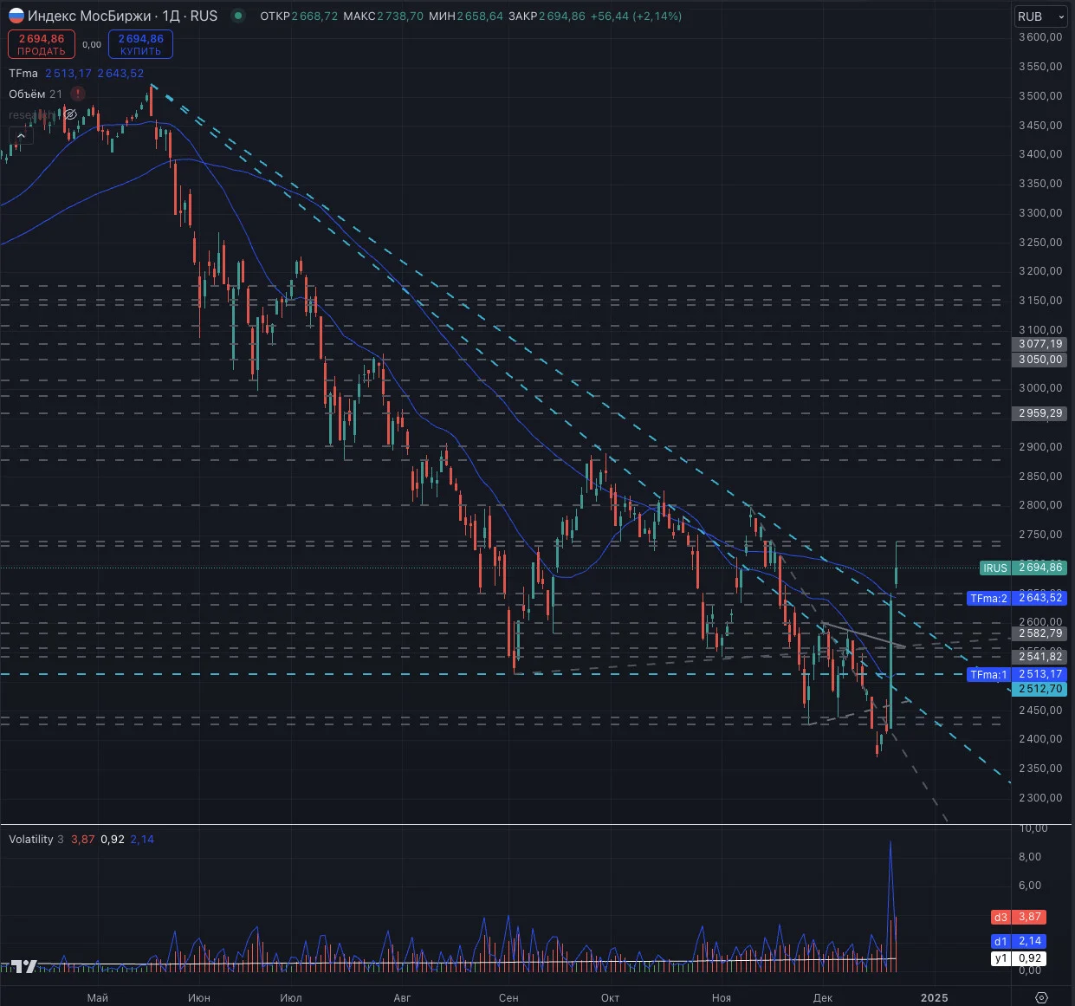This screenshot has width=1075, height=1006.
Task: Click the 3050,00 price level label
Action: [x=1039, y=359]
